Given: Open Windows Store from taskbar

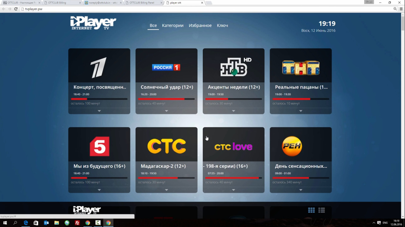Looking at the screenshot, I should (36, 223).
